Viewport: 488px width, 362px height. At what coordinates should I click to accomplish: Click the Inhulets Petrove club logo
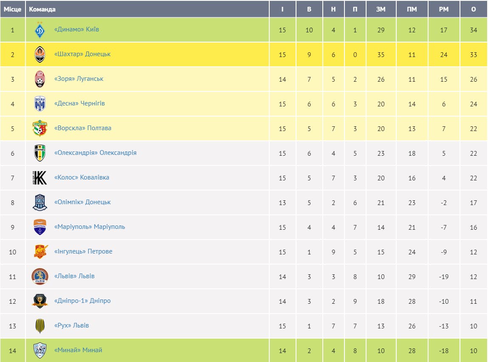pyautogui.click(x=40, y=252)
